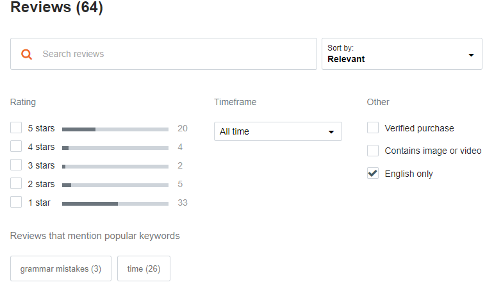Click the Sort by dropdown arrow
The width and height of the screenshot is (494, 289).
tap(471, 55)
